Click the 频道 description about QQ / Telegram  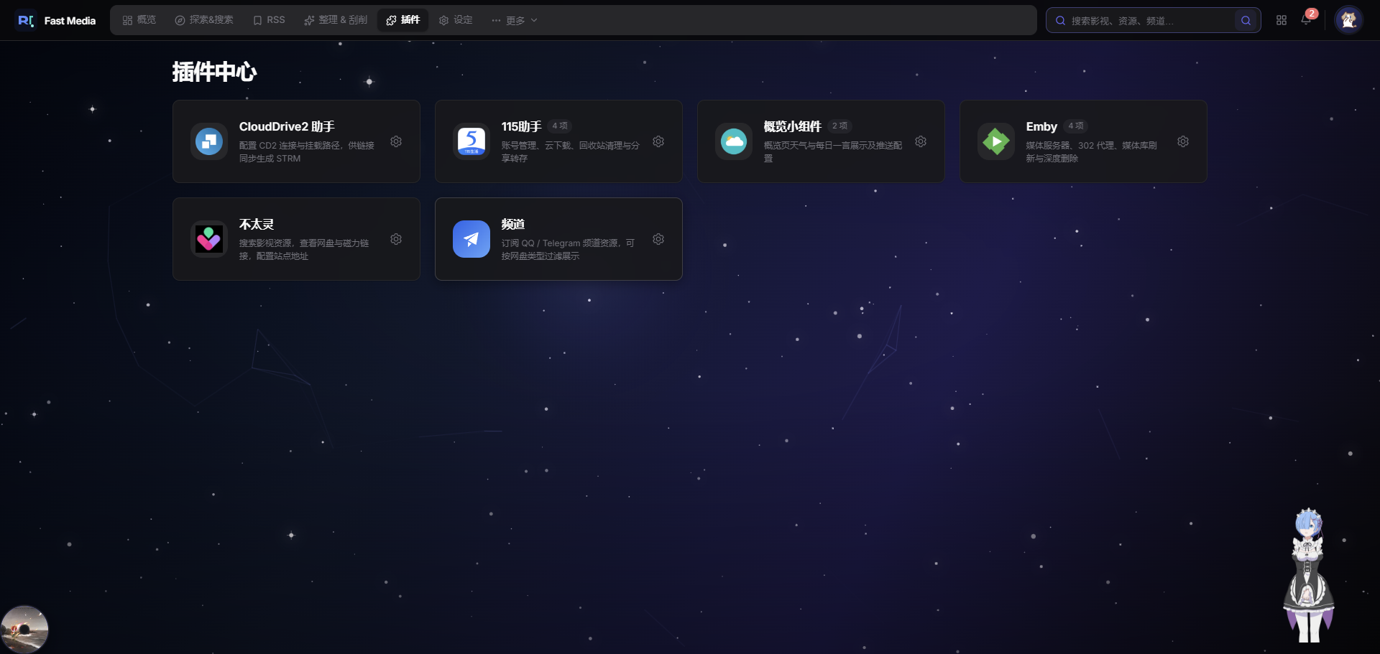(568, 249)
